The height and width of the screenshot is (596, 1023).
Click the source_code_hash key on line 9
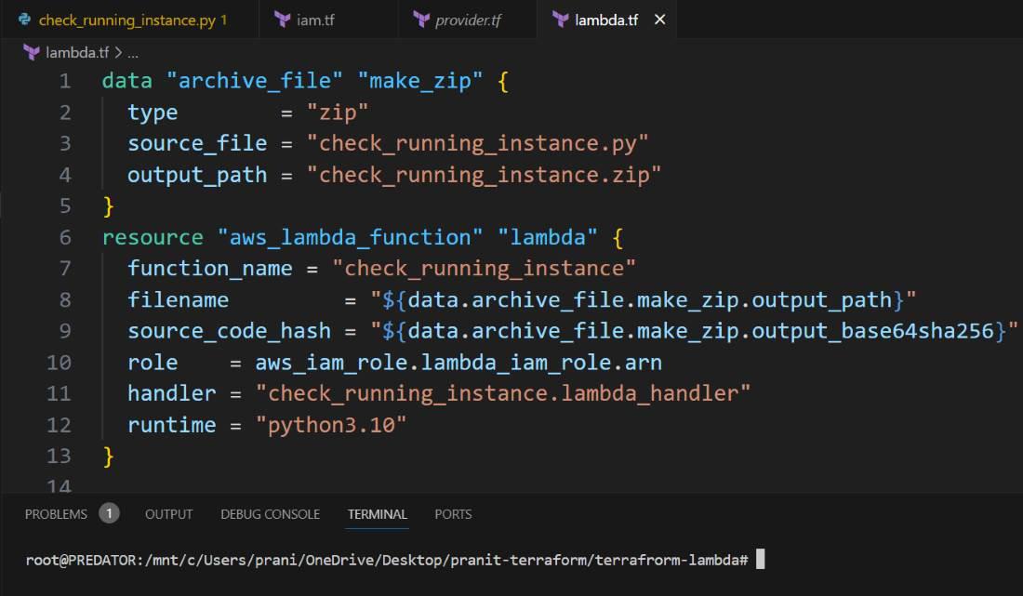pos(229,331)
